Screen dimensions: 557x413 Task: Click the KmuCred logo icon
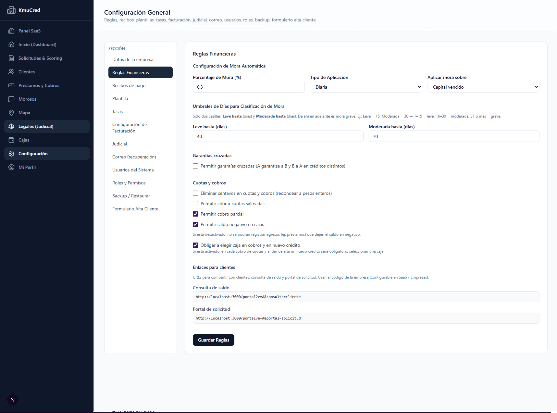12,10
